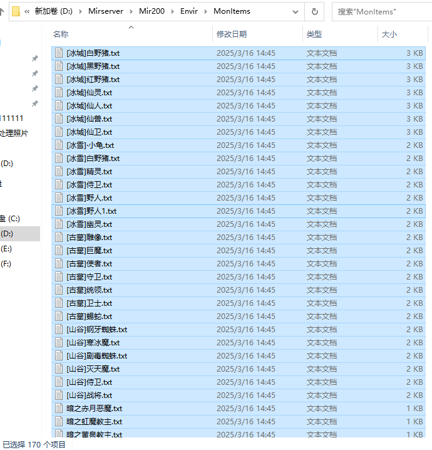Click 3 KB size of [冰城]仙卫.txt
This screenshot has height=450, width=432.
click(x=414, y=132)
